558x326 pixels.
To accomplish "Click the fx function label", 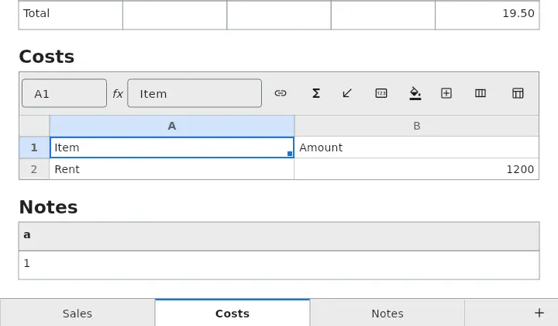I will [118, 94].
